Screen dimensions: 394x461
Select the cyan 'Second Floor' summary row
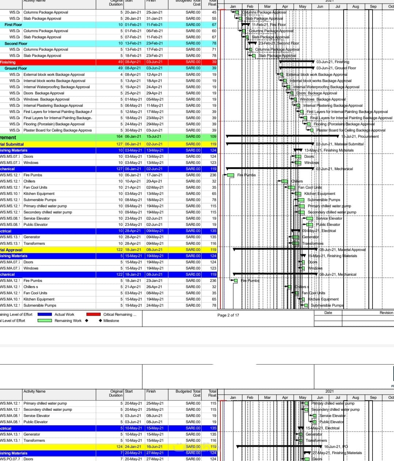pyautogui.click(x=109, y=43)
